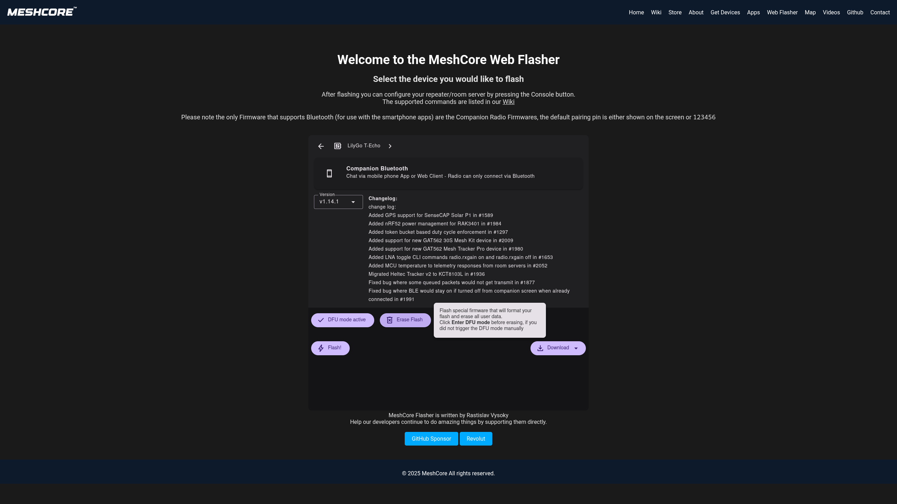Click the LilyGo T-Echo breadcrumb label
This screenshot has width=897, height=504.
tap(364, 146)
